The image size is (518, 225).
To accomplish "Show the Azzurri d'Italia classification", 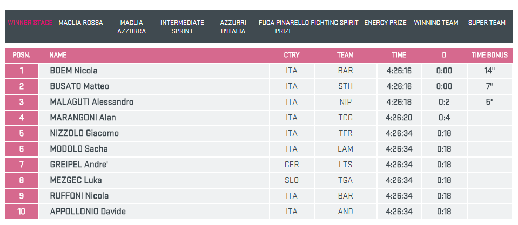I will (233, 27).
